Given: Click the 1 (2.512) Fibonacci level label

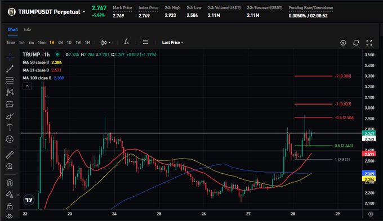Looking at the screenshot, I should tap(342, 160).
